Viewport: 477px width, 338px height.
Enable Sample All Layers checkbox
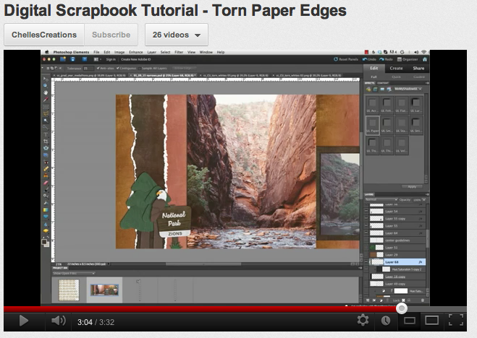(140, 69)
